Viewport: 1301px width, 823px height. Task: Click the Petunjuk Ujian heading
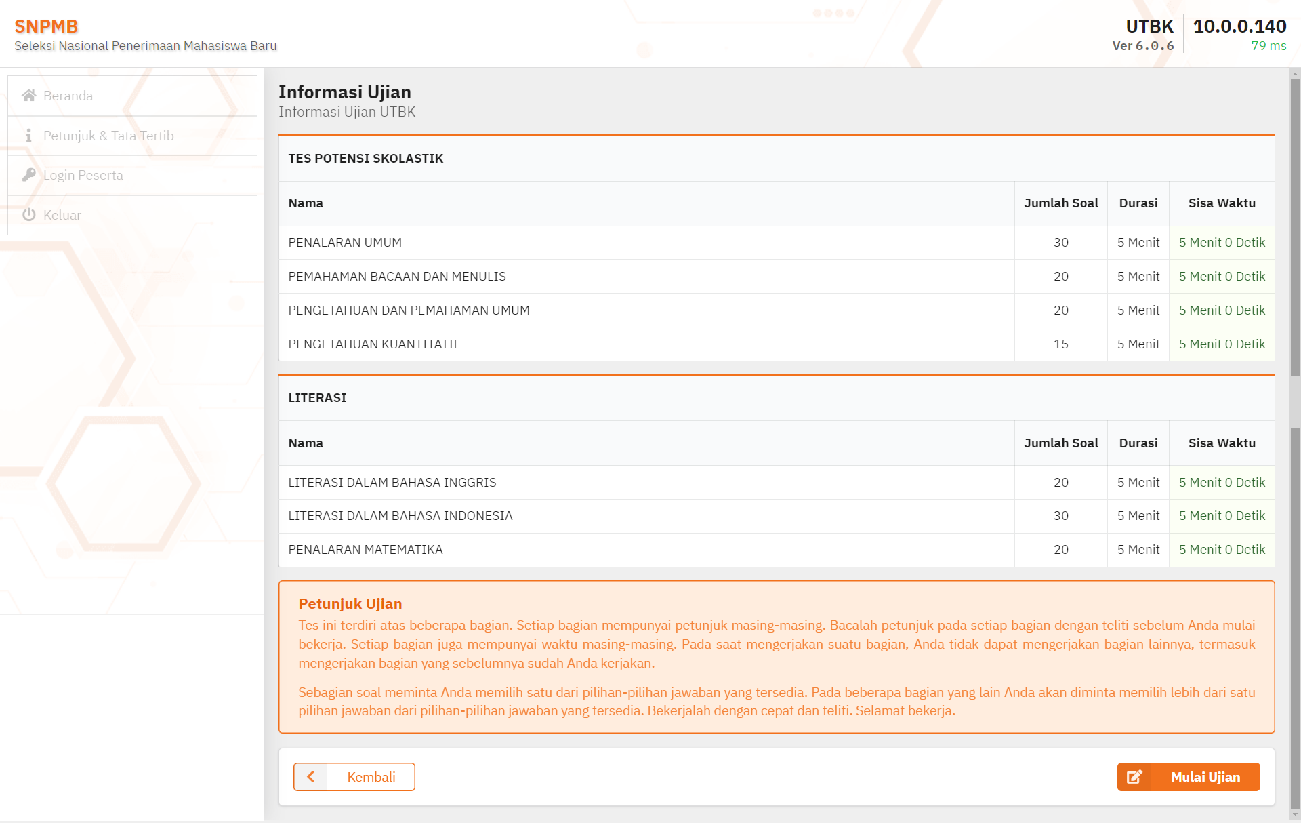point(350,604)
